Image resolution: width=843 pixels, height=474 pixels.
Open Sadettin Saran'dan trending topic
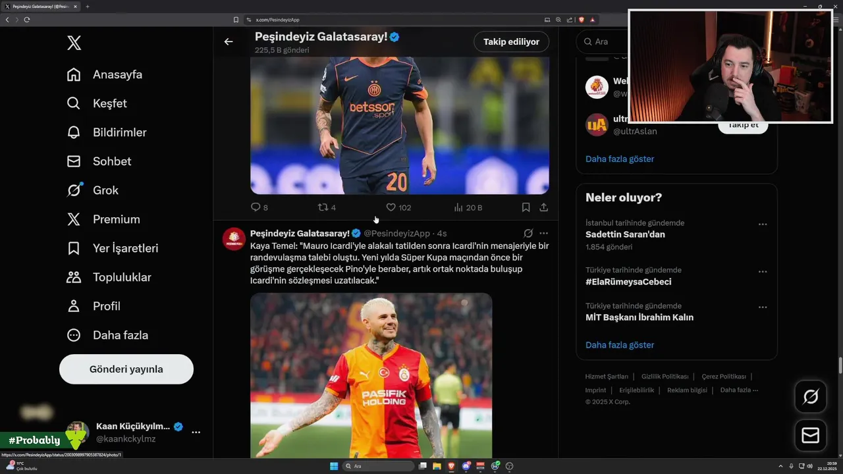point(625,234)
